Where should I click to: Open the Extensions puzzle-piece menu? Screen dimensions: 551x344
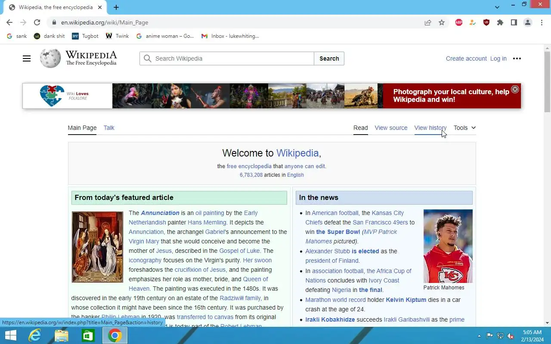coord(500,22)
